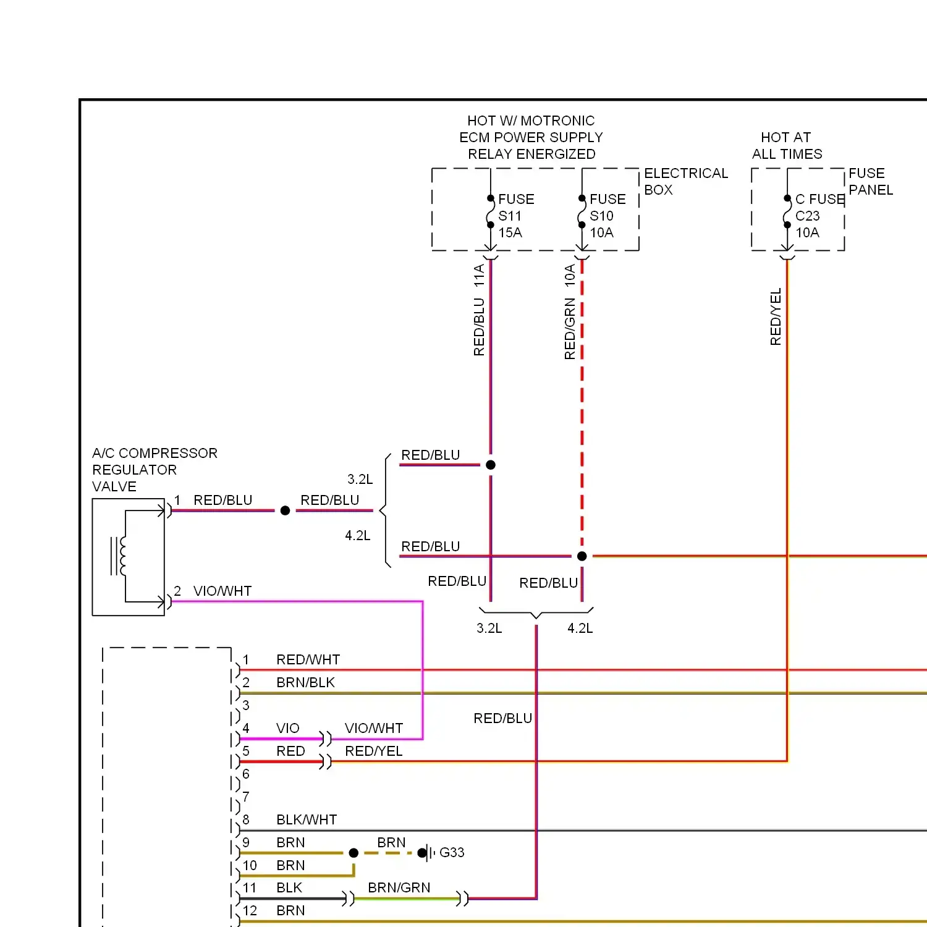The width and height of the screenshot is (927, 927).
Task: Click the 'RED' wire label at pin 5
Action: (x=290, y=751)
